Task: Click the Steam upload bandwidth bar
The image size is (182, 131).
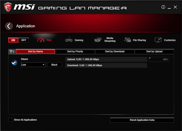Action: pyautogui.click(x=106, y=59)
